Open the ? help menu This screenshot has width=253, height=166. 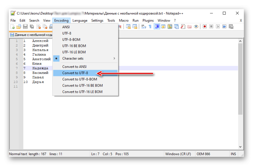[175, 21]
